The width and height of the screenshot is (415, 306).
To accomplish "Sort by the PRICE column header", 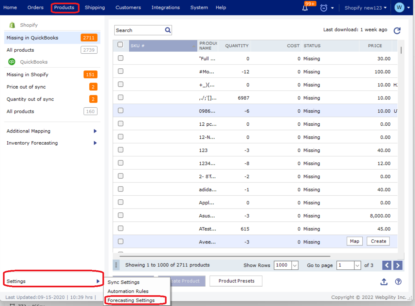I will 375,46.
